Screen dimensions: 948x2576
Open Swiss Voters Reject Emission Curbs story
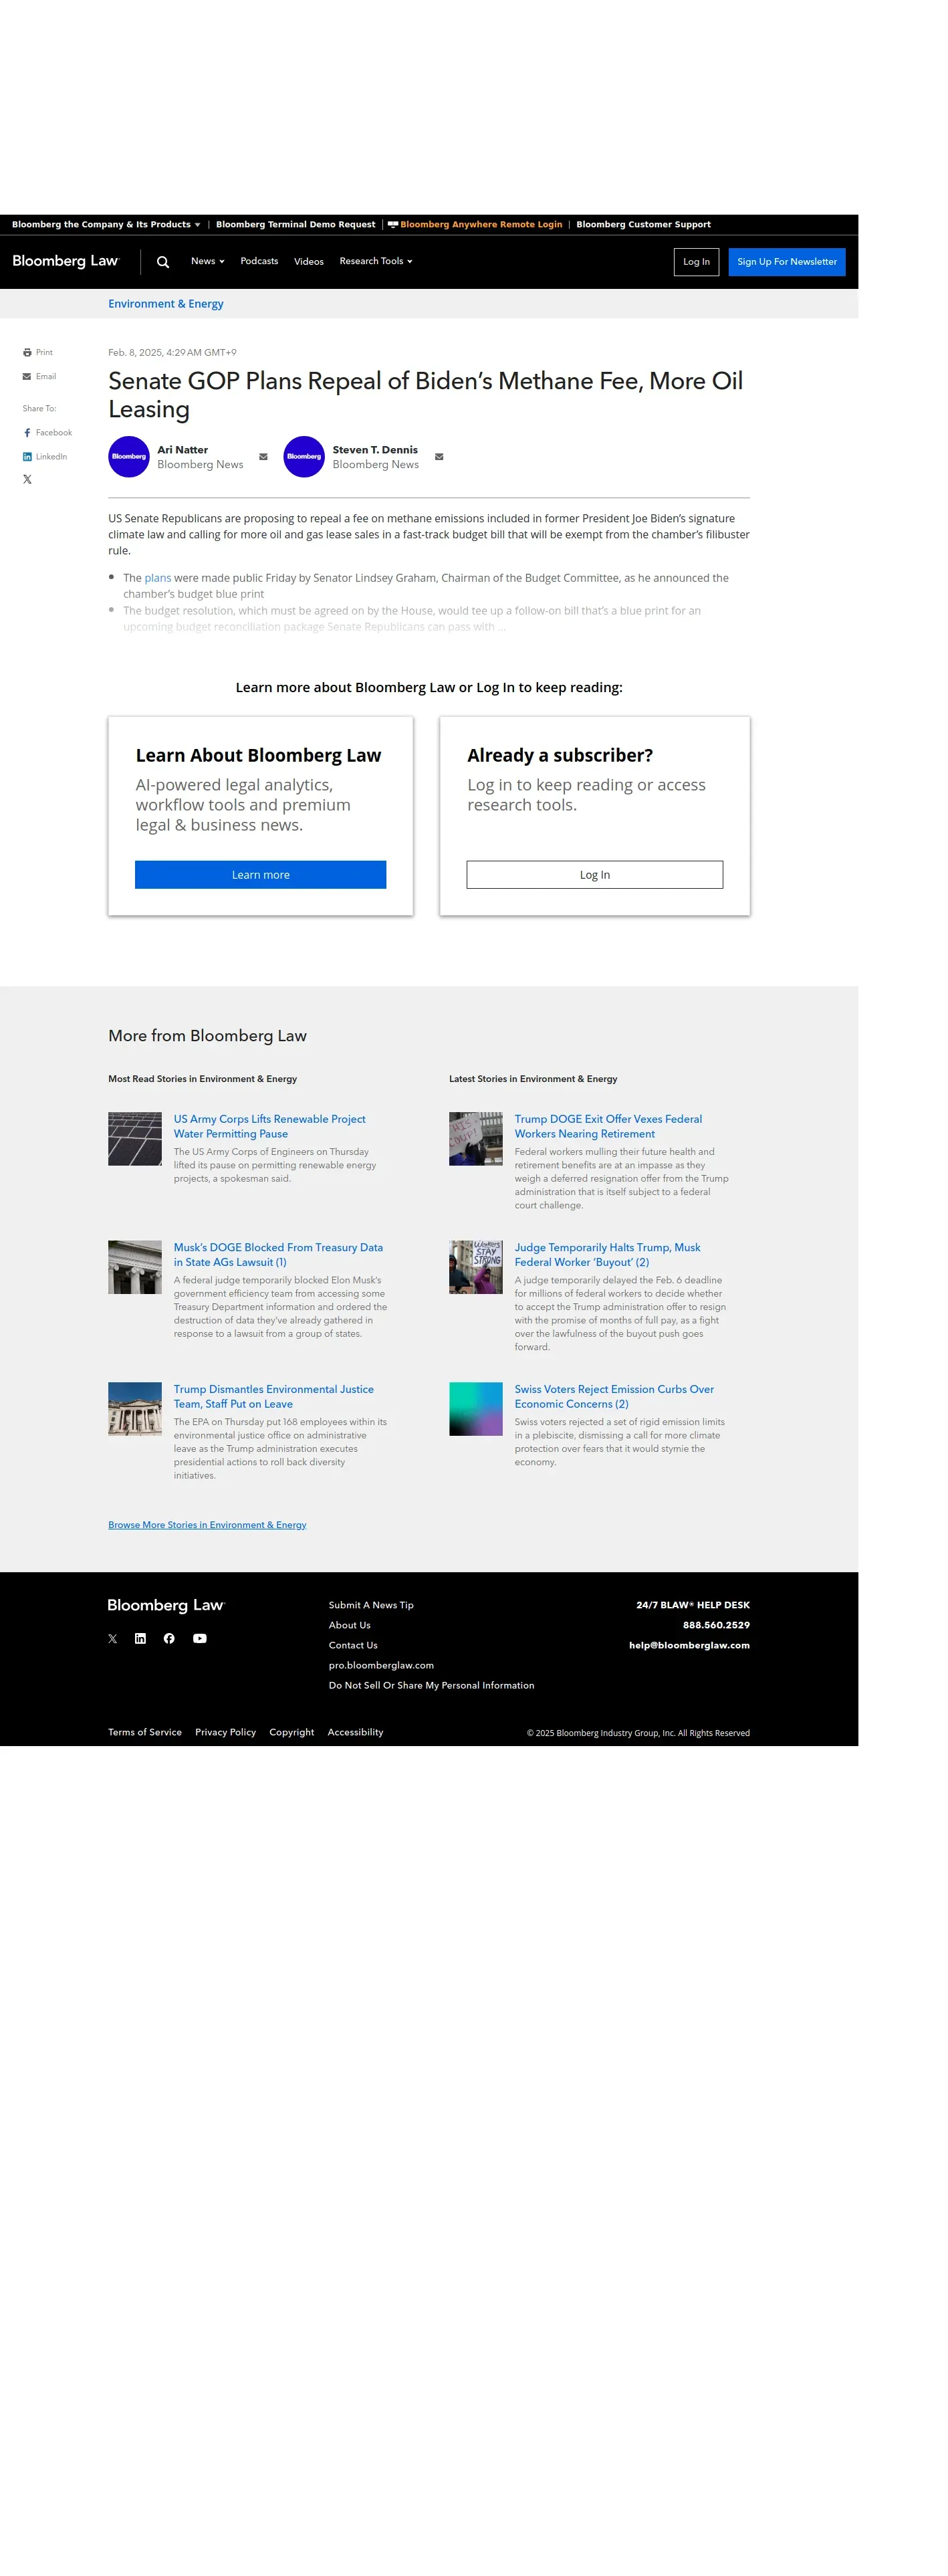coord(614,1397)
